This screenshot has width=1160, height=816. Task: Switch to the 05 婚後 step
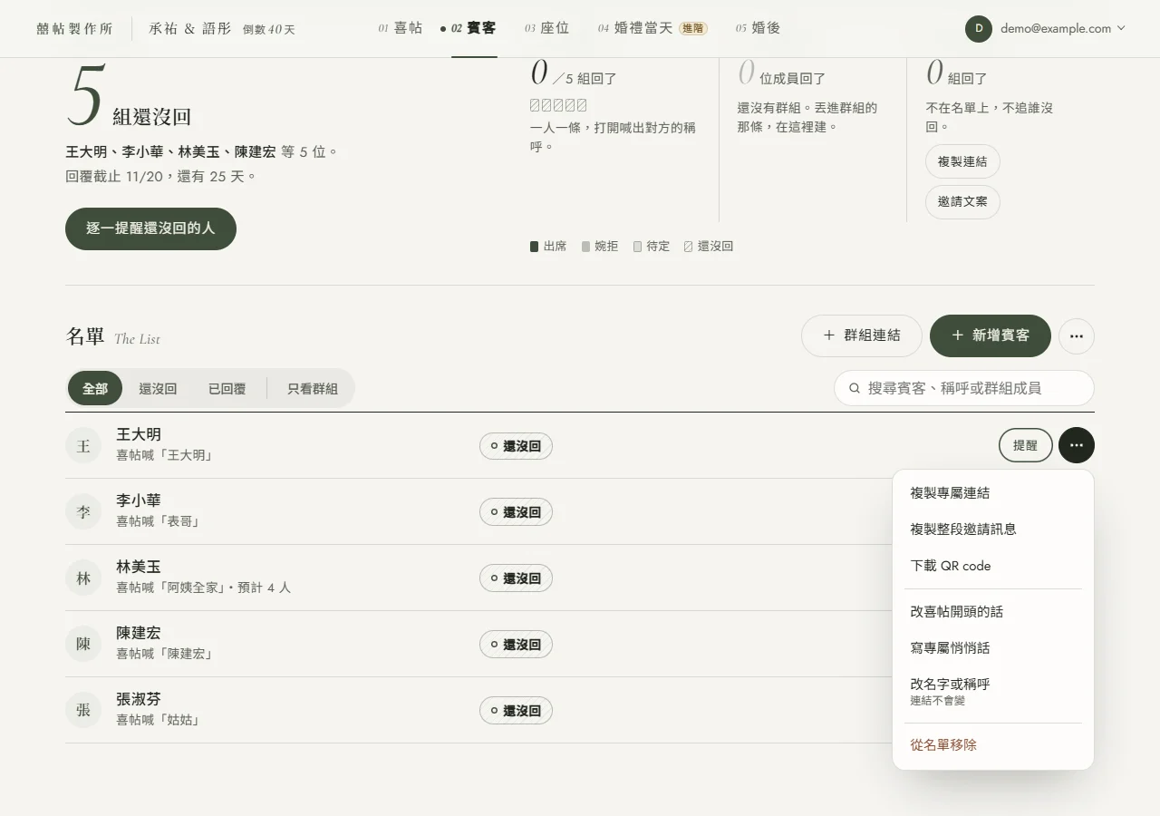[x=758, y=28]
